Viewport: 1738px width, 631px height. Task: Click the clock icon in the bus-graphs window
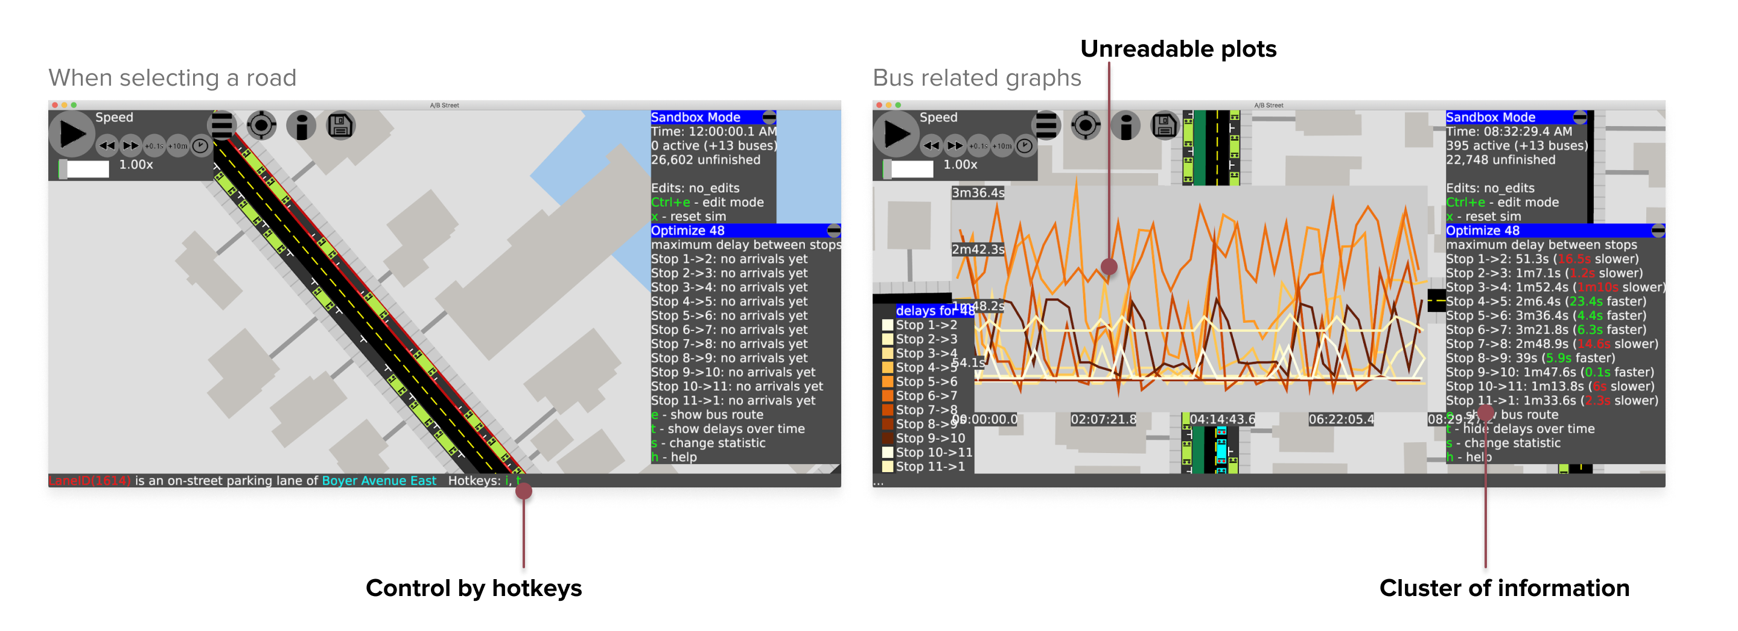point(1025,145)
